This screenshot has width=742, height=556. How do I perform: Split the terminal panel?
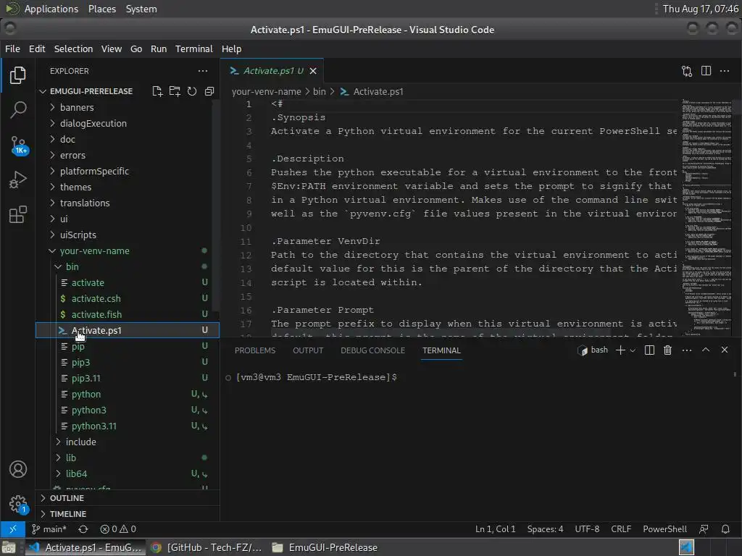649,350
